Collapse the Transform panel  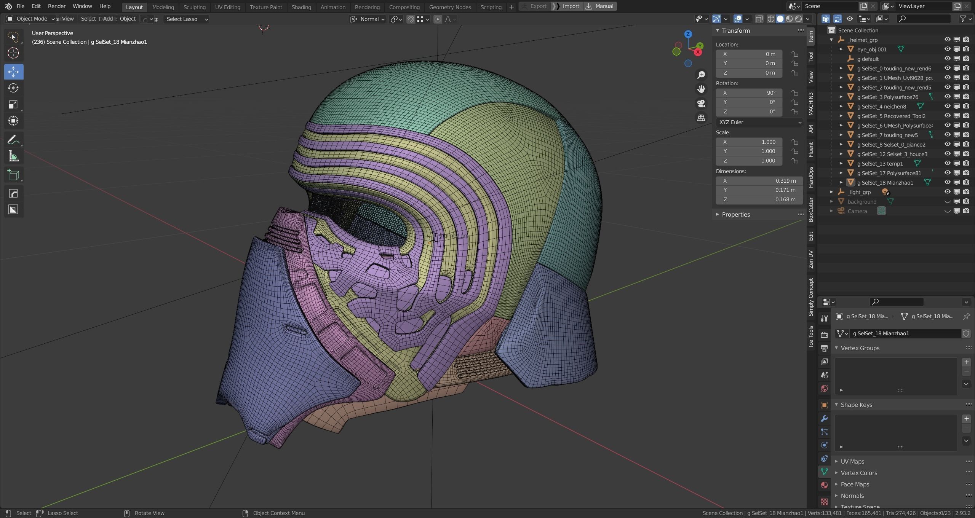coord(735,31)
